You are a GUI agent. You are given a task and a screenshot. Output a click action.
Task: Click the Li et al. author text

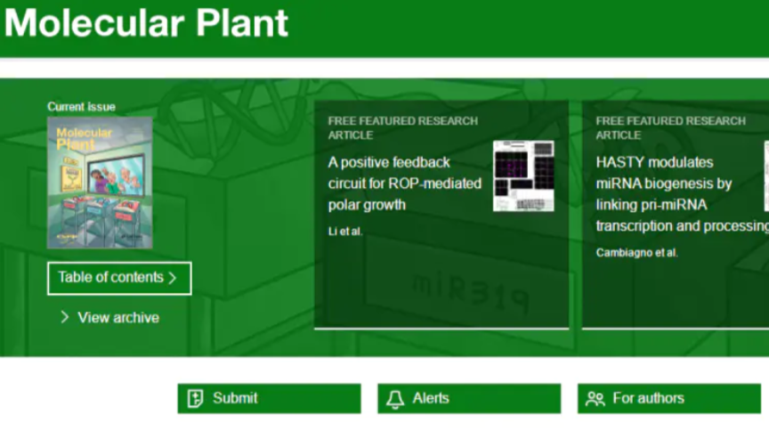pos(345,232)
